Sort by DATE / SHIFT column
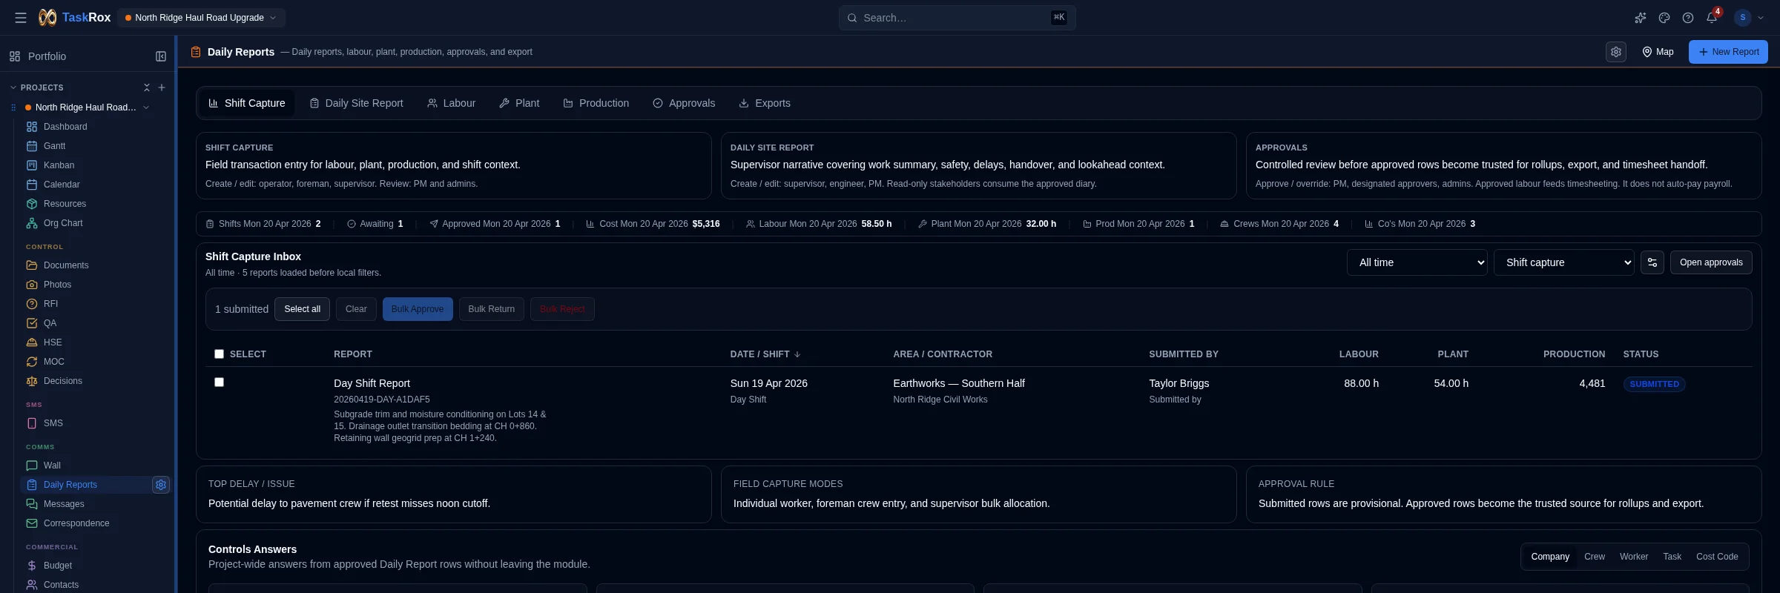The height and width of the screenshot is (593, 1780). (x=765, y=354)
